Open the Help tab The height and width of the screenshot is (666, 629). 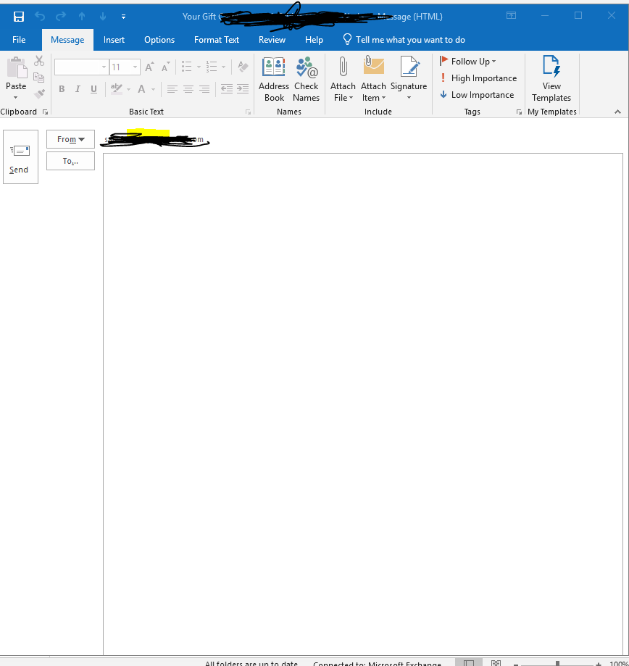click(x=314, y=40)
